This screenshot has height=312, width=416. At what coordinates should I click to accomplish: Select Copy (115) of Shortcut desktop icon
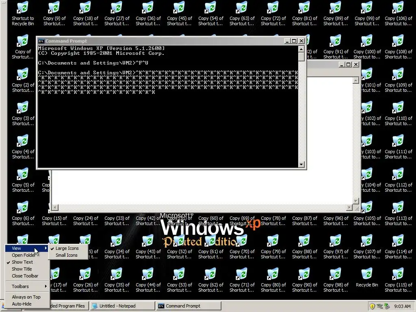399,280
